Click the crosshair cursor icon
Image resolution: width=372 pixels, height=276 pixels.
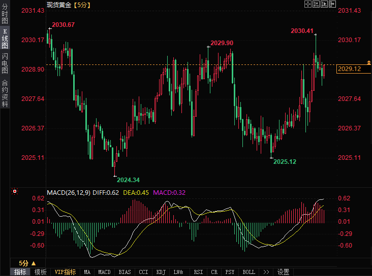pos(307,4)
